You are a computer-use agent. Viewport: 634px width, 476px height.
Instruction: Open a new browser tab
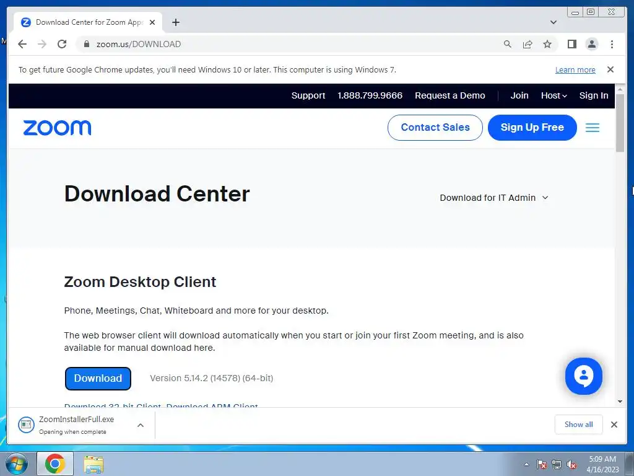point(175,22)
